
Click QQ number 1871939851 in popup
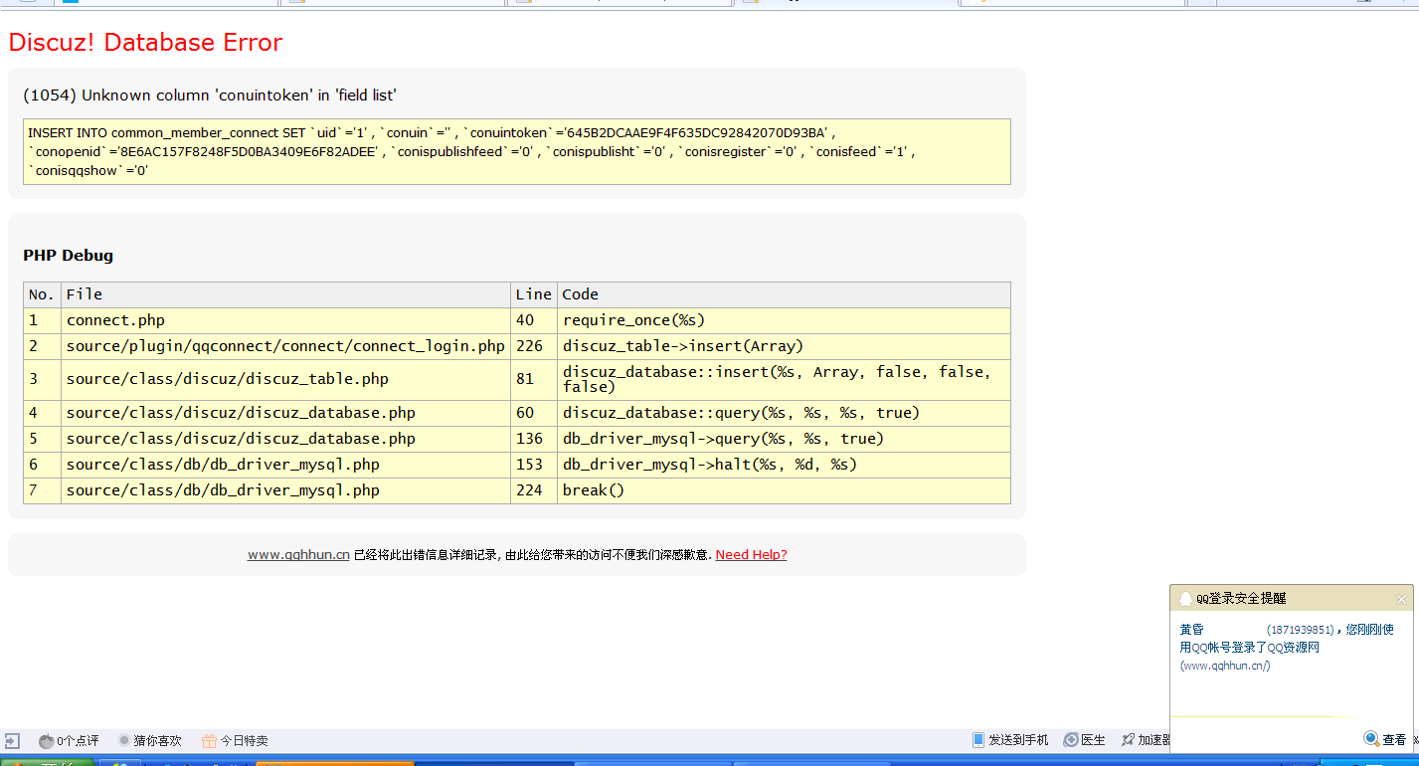1300,630
